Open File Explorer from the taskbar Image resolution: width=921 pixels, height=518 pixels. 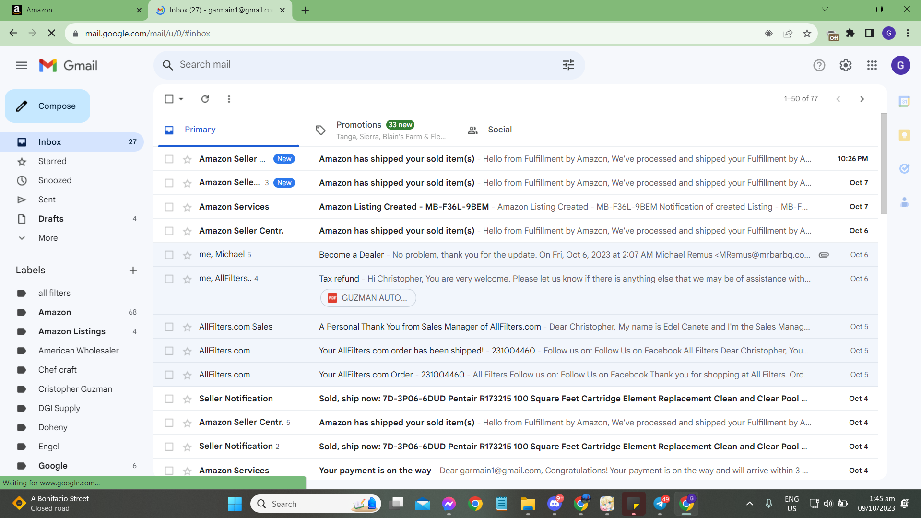(528, 504)
